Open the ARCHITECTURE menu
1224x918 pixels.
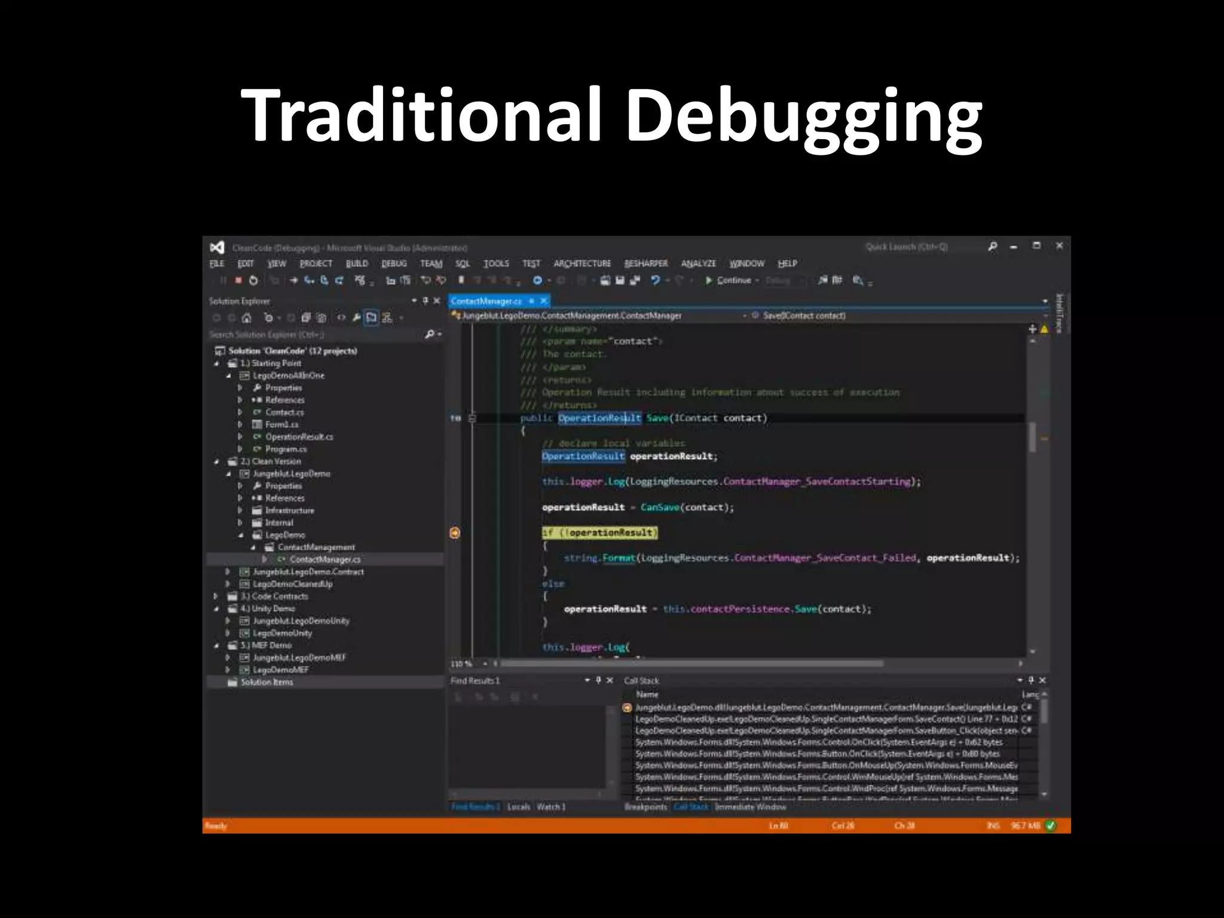pos(582,264)
